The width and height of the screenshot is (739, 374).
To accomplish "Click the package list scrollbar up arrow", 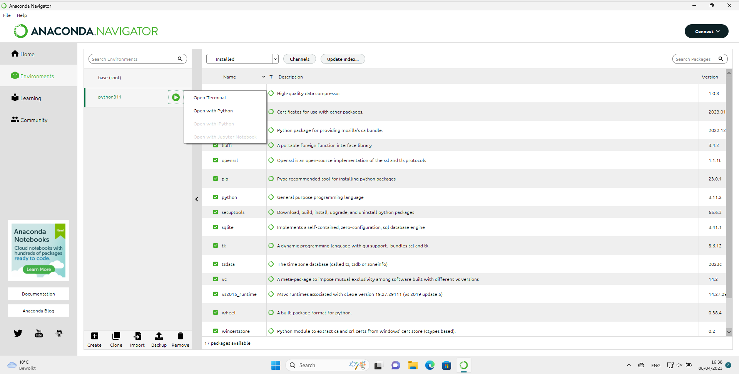I will (729, 73).
